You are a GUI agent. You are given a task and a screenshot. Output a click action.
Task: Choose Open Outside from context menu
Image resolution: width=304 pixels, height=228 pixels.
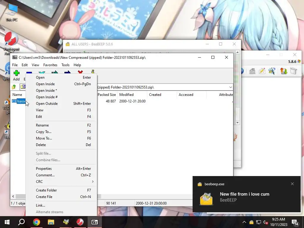click(61, 104)
